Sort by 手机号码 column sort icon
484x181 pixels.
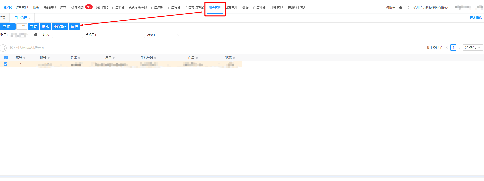click(x=155, y=58)
